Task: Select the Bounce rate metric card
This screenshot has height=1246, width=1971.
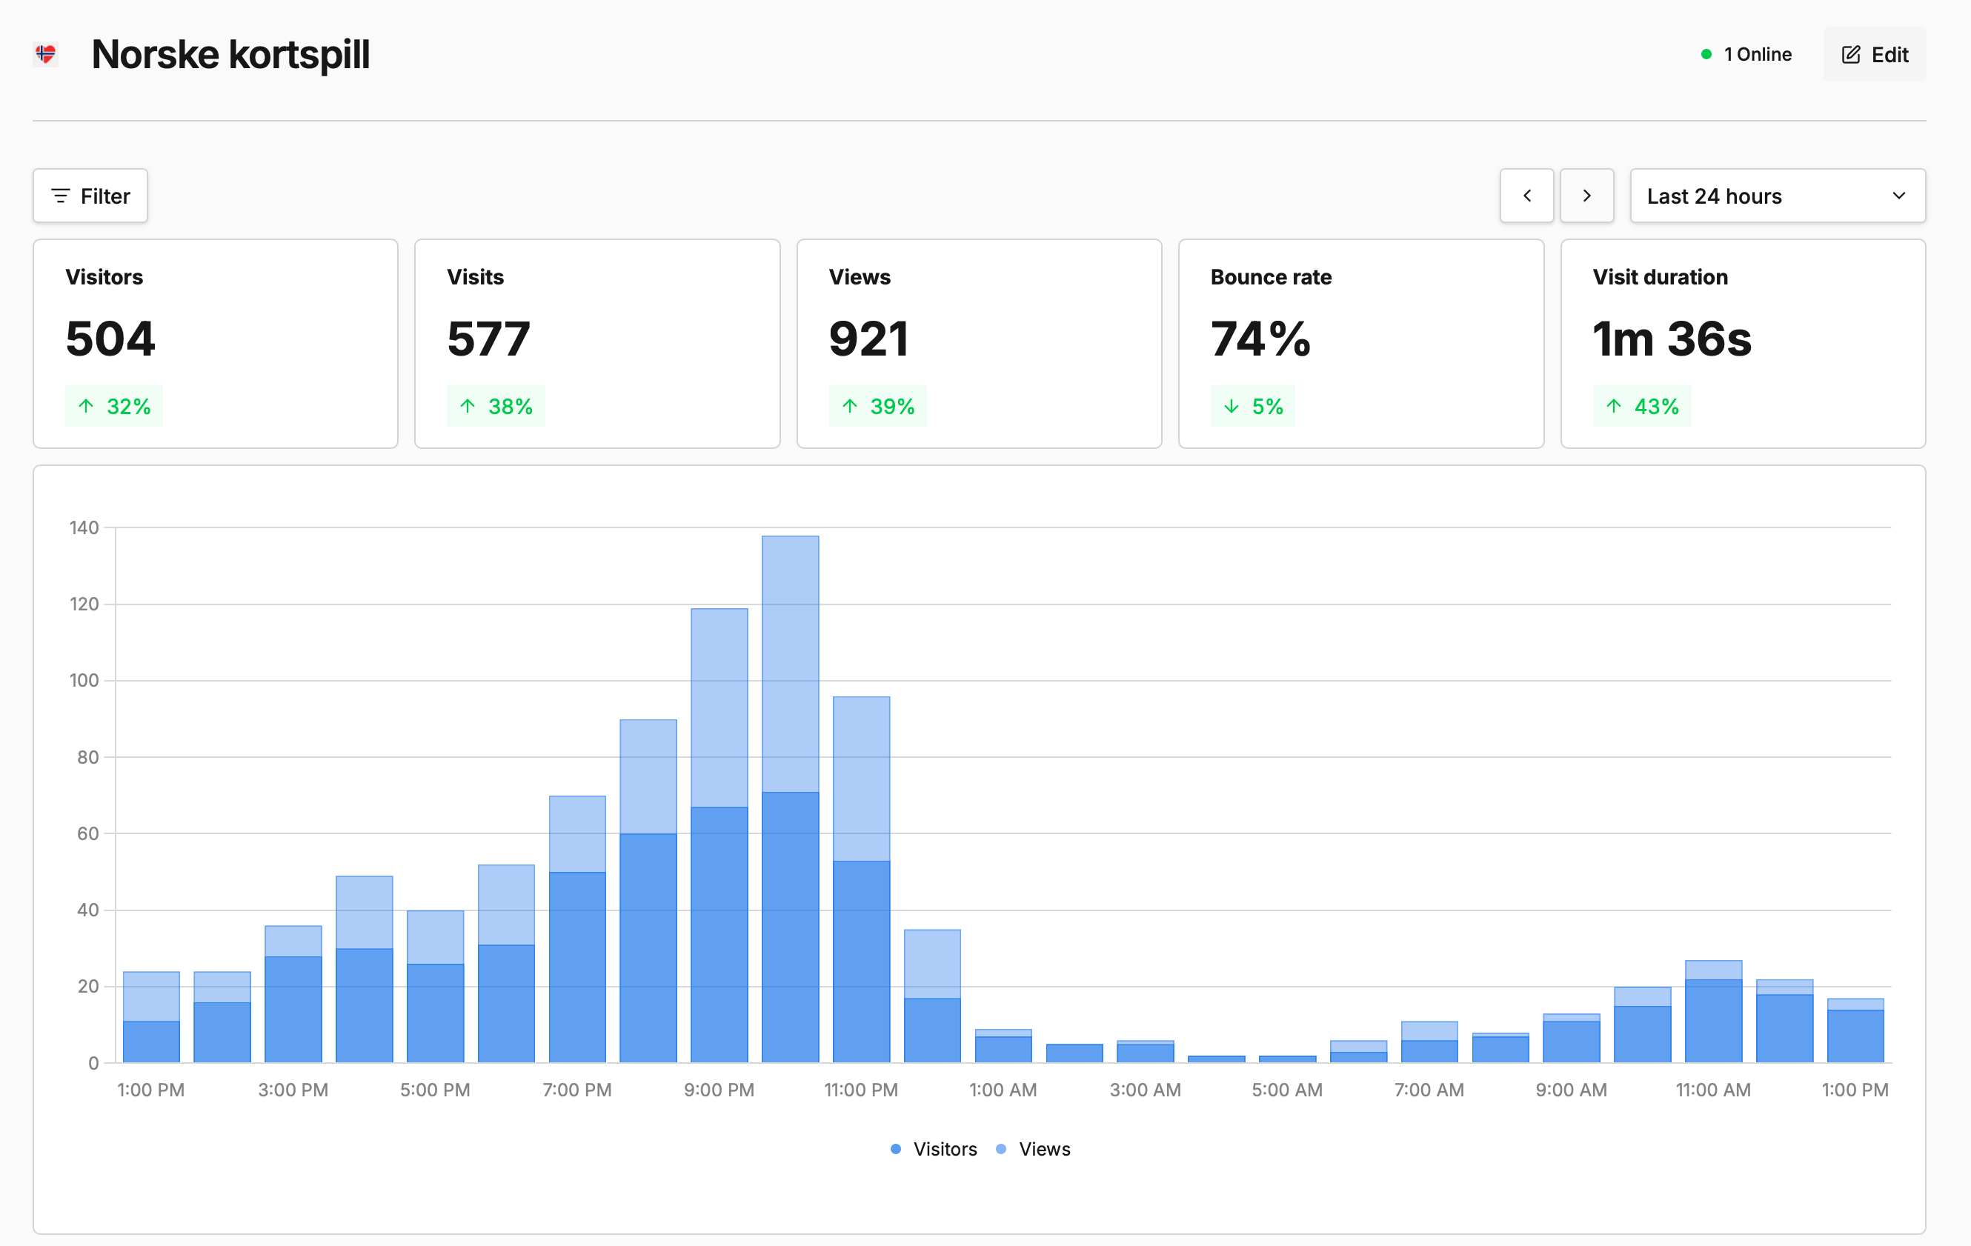Action: pyautogui.click(x=1361, y=344)
